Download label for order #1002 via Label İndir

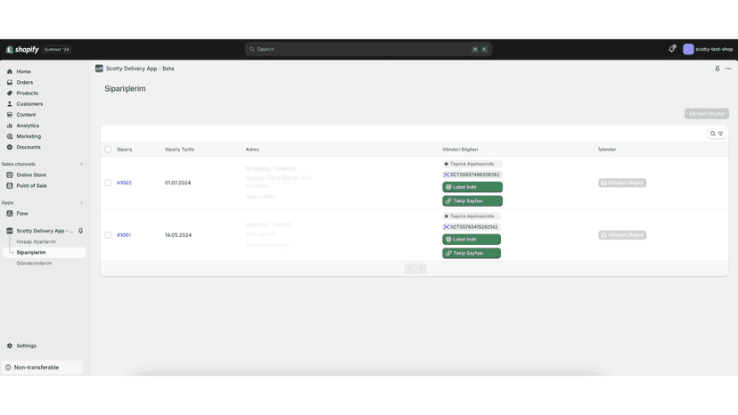pyautogui.click(x=472, y=187)
